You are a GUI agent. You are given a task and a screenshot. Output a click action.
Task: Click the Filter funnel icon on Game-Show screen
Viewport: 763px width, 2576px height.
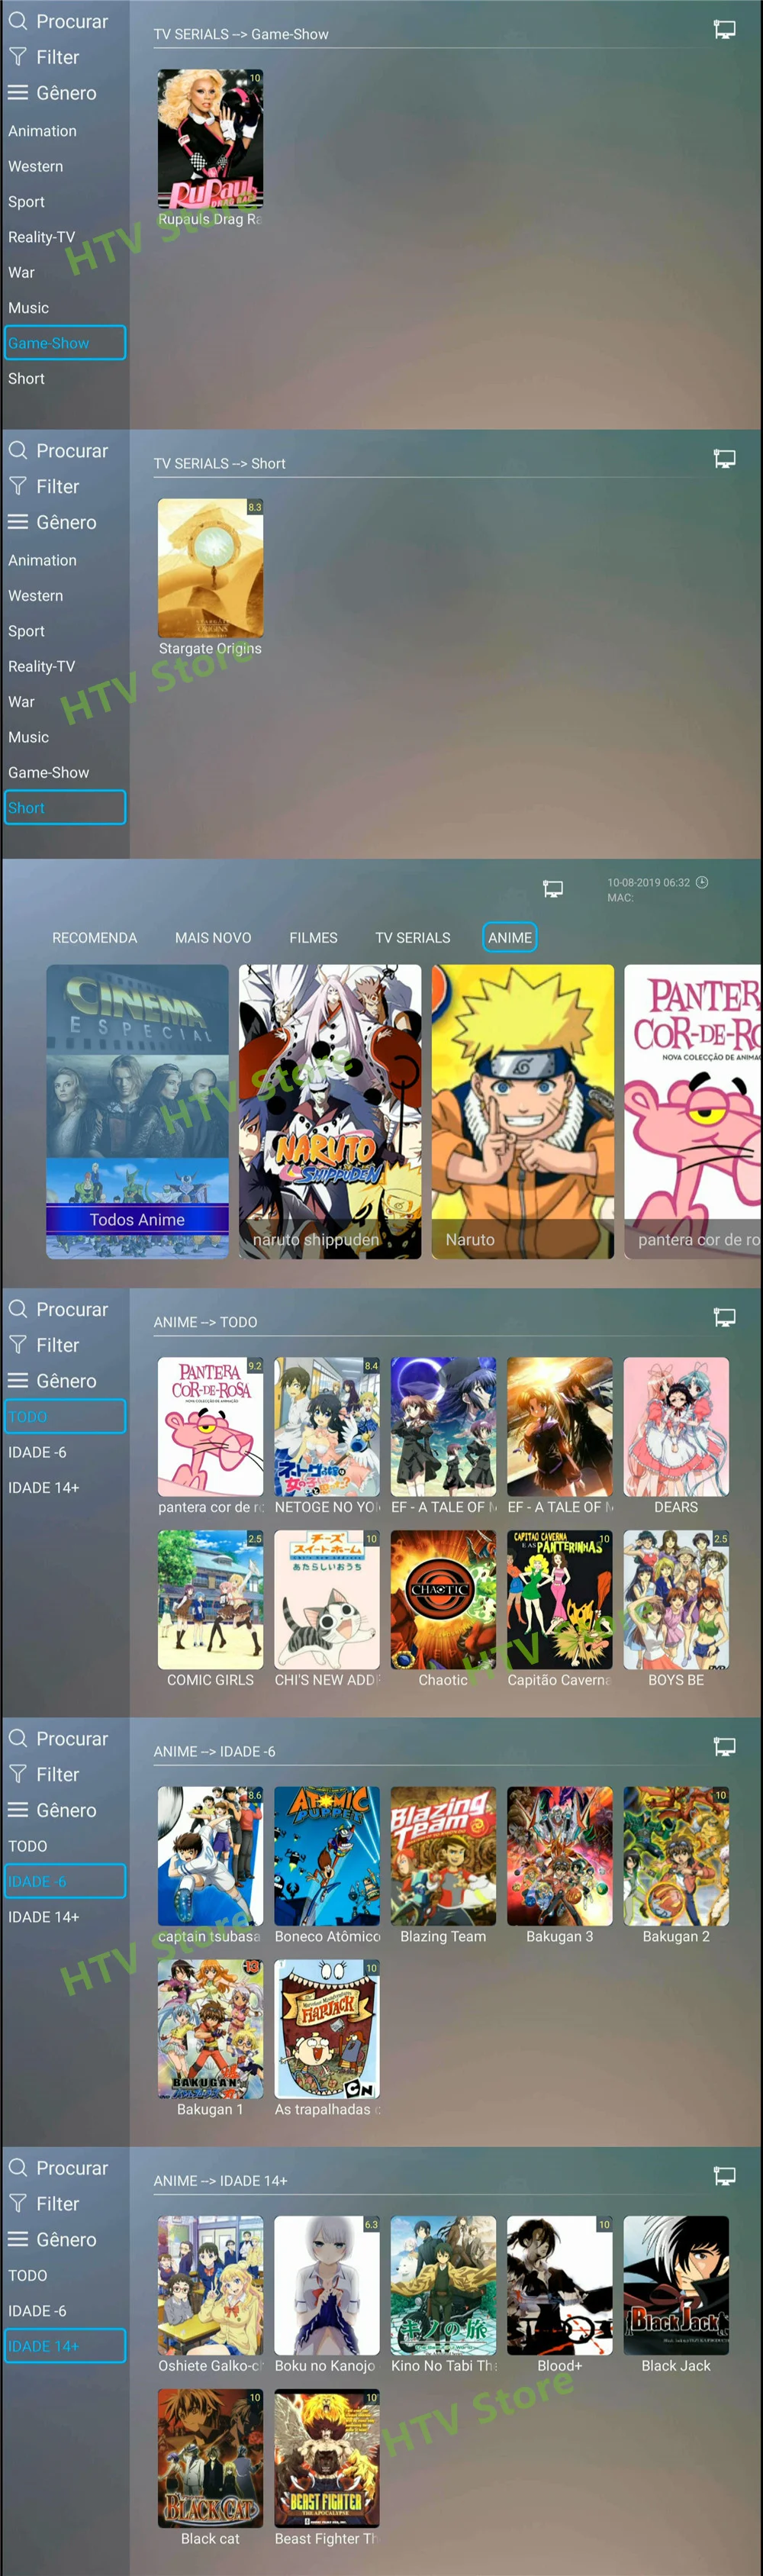(x=17, y=57)
